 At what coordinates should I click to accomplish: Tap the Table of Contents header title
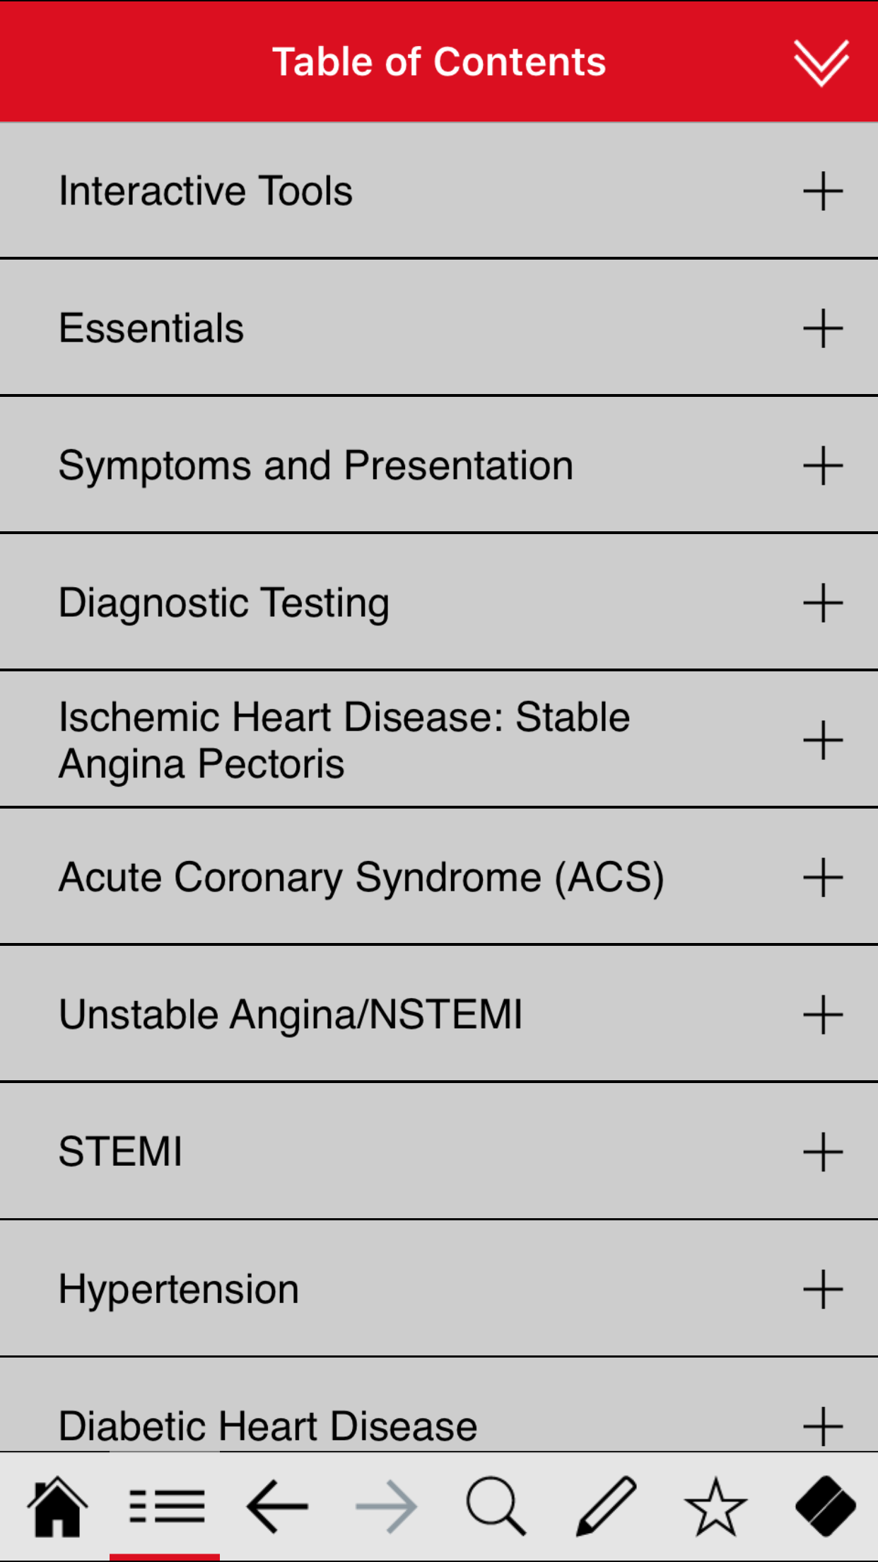pos(439,62)
